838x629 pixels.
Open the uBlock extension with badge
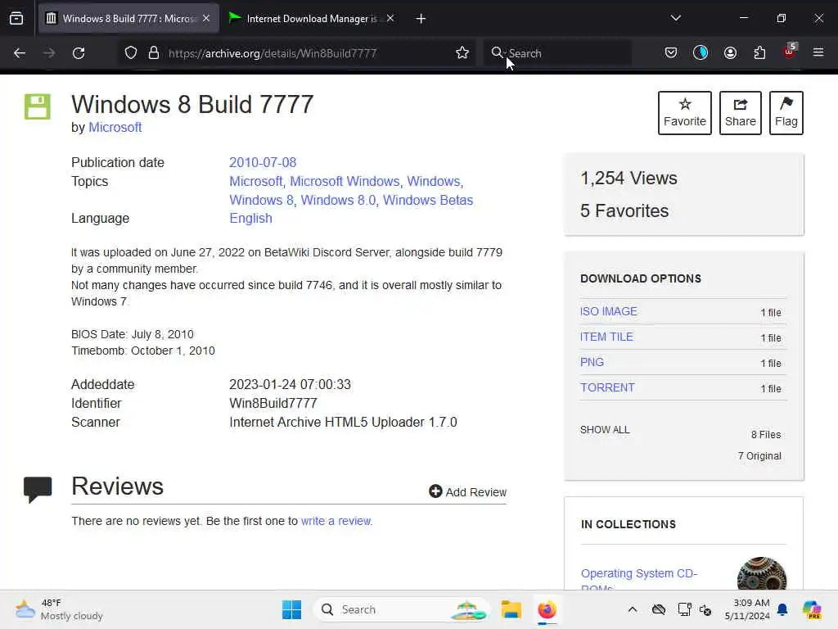coord(790,52)
